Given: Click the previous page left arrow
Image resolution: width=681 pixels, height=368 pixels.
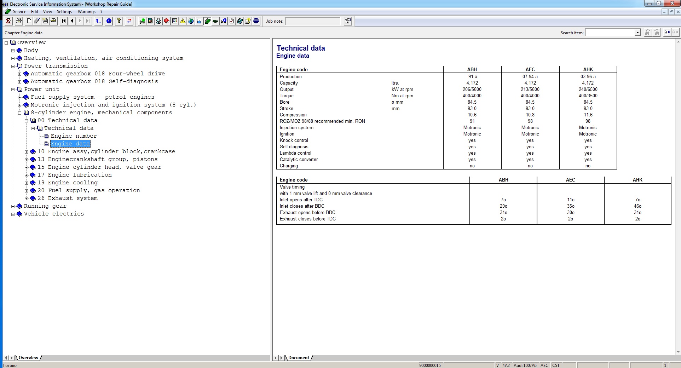Looking at the screenshot, I should click(72, 21).
